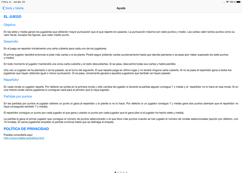Click paragraph starting 'El primer jugador decidirá'
242x181 pixels.
coord(116,56)
